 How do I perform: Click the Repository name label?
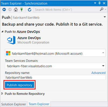[x=18, y=73]
